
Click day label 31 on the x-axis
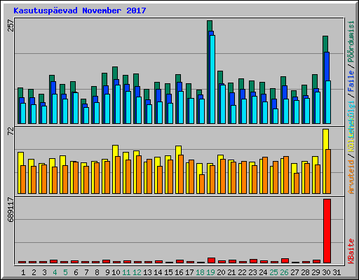click(x=337, y=272)
